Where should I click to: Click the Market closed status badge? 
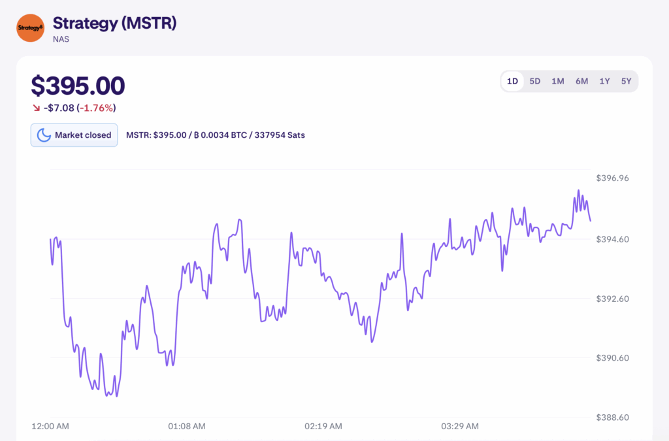coord(74,135)
